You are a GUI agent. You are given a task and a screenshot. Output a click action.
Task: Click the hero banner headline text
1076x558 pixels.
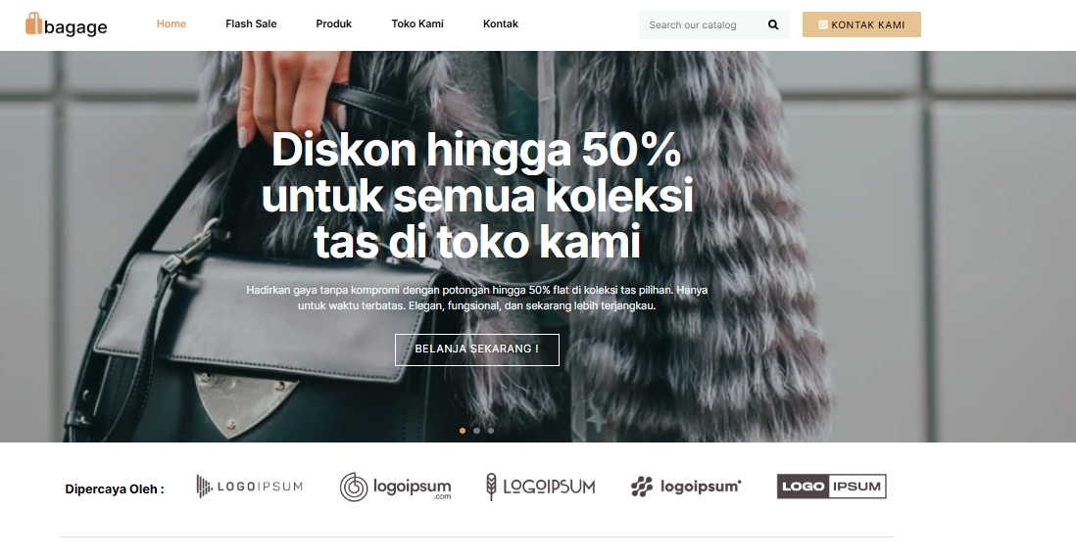tap(477, 196)
